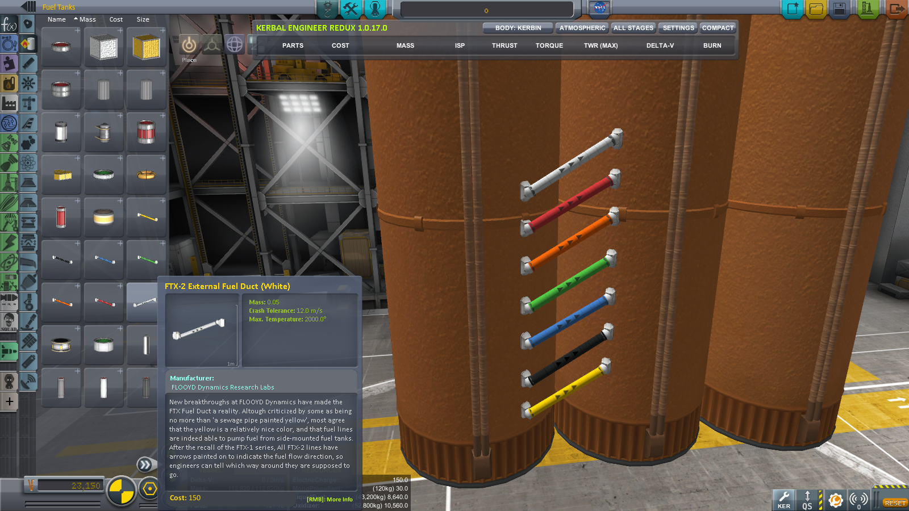Image resolution: width=909 pixels, height=511 pixels.
Task: Click the QS toolbar button
Action: [807, 500]
